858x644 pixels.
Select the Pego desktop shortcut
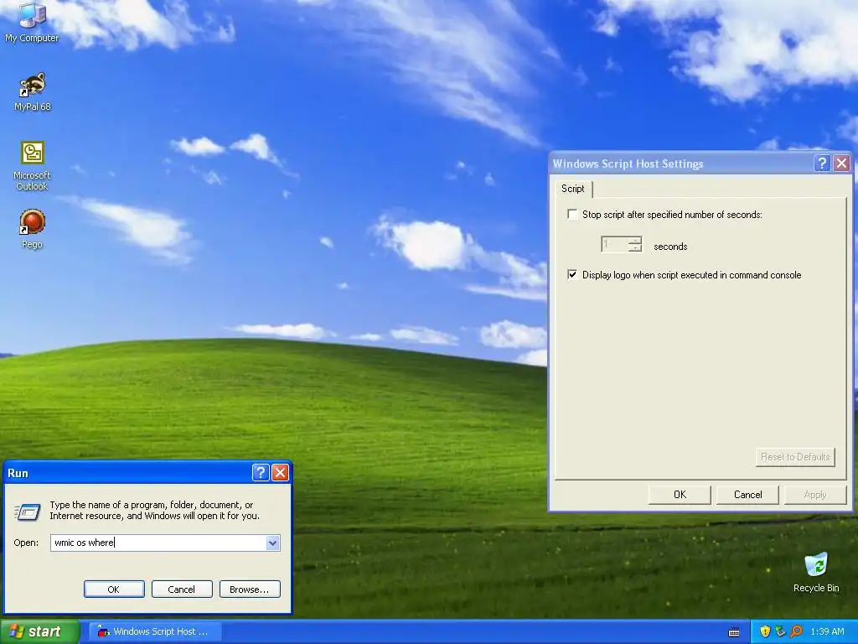point(32,229)
